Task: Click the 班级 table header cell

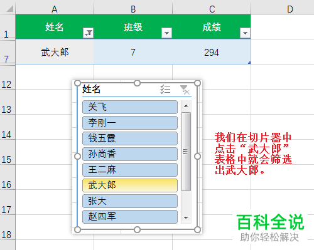Action: pyautogui.click(x=133, y=27)
